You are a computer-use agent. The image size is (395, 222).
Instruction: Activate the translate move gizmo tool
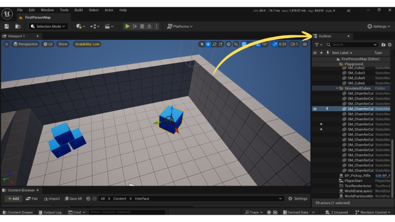tap(208, 44)
